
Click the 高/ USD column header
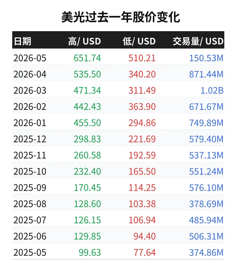click(x=84, y=41)
